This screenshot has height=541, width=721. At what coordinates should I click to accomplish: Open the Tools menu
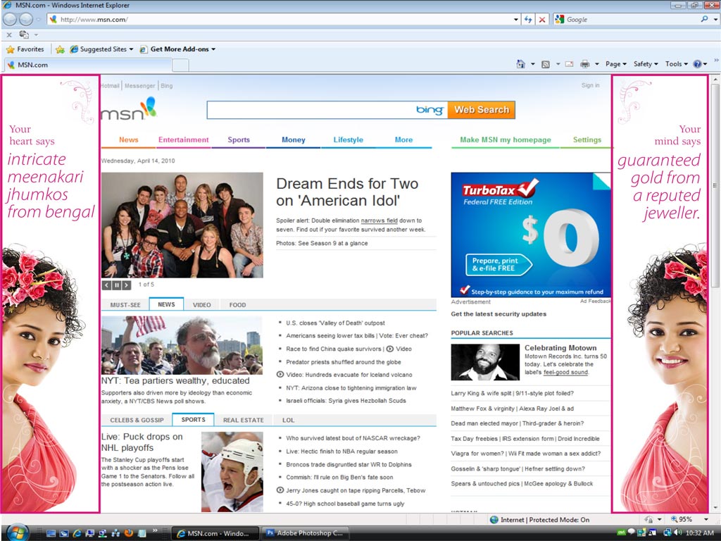[x=677, y=64]
